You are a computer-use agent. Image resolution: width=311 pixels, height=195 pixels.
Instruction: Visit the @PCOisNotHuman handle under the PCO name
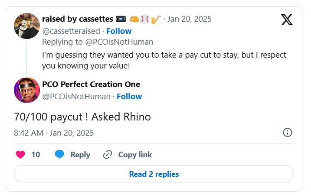tap(76, 96)
